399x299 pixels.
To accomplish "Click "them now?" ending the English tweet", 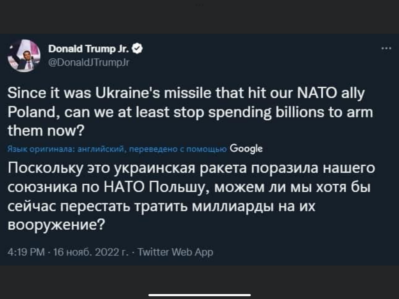I will coord(46,132).
